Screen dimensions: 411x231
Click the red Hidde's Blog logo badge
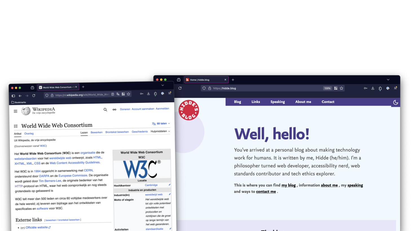click(x=189, y=110)
